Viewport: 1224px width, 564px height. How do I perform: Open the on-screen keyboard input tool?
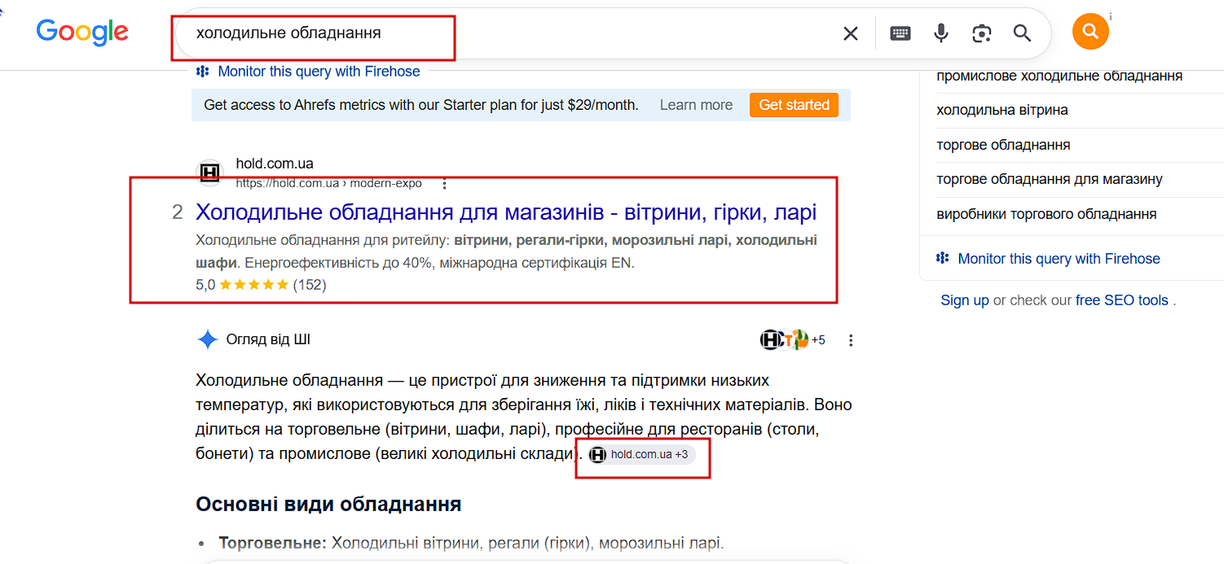[900, 33]
